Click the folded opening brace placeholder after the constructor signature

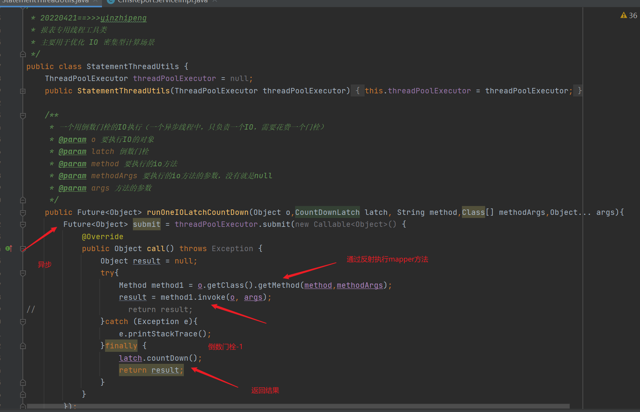pos(358,91)
